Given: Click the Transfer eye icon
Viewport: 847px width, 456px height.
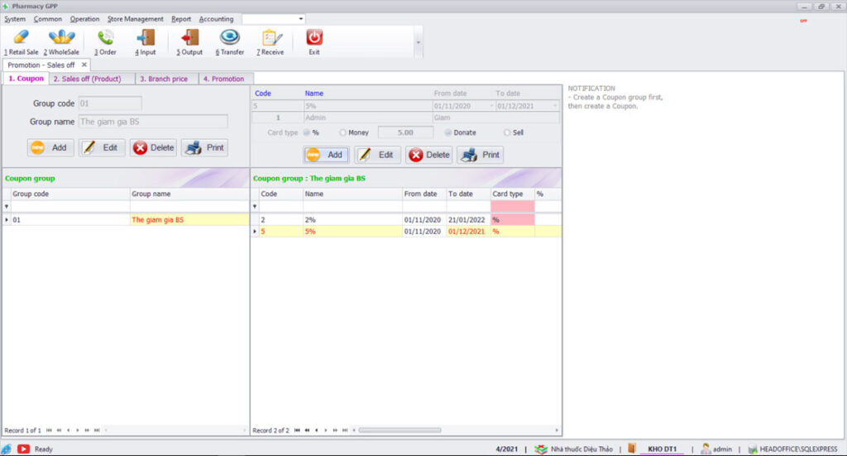Looking at the screenshot, I should pyautogui.click(x=230, y=38).
